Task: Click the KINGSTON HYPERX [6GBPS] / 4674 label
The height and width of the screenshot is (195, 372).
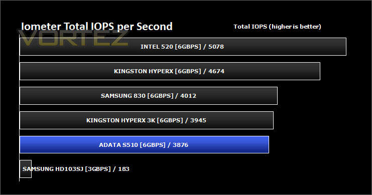Action: [x=169, y=71]
